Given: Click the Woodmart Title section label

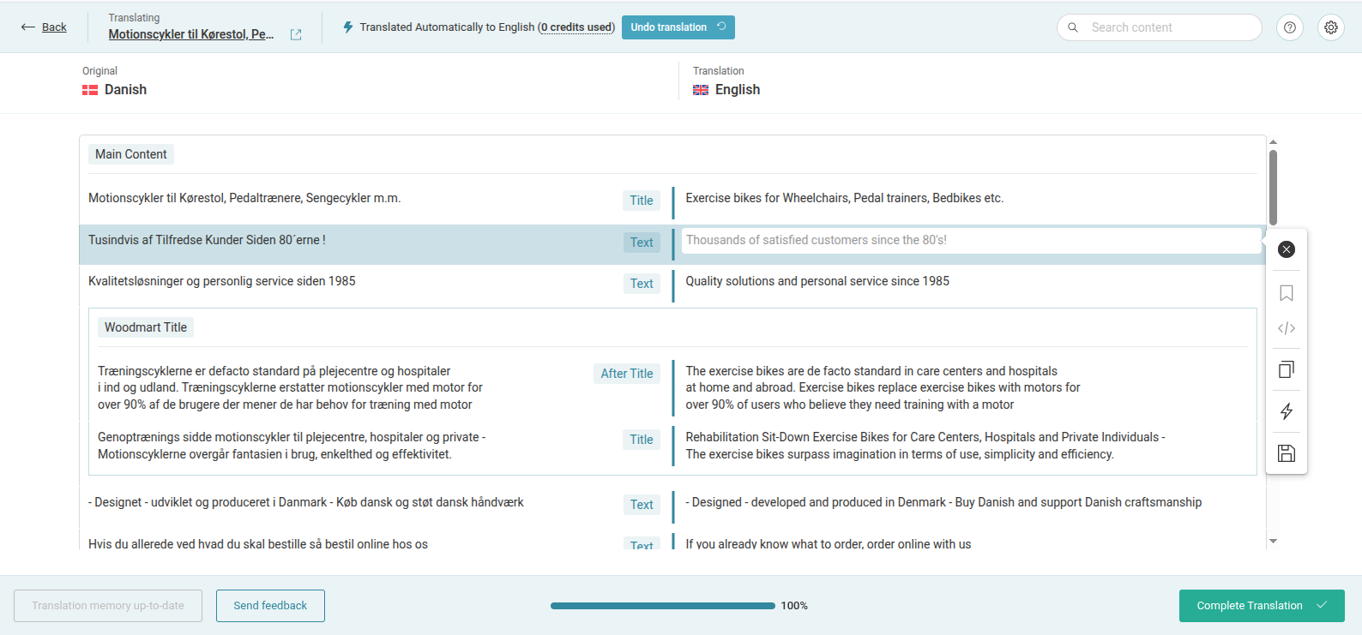Looking at the screenshot, I should click(x=146, y=327).
